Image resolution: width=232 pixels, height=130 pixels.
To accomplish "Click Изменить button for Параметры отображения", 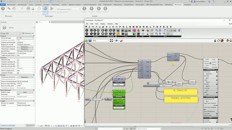I will 25,49.
